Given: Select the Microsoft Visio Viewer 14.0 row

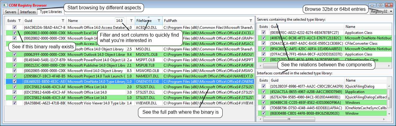Looking at the screenshot, I should (129, 103).
